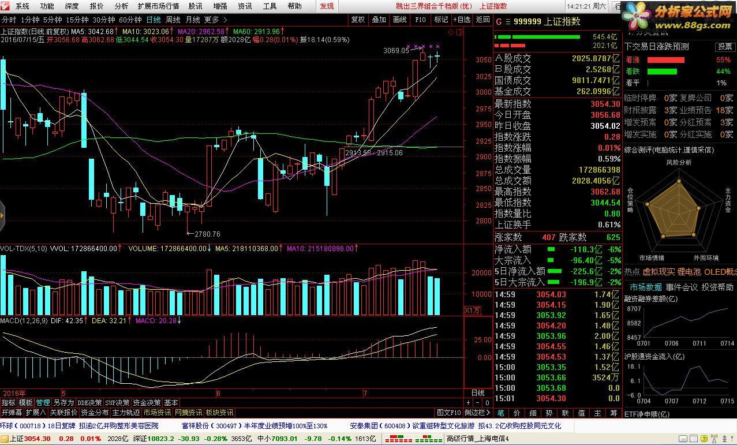The height and width of the screenshot is (445, 737).
Task: Switch chart to 15分钟 period
Action: point(77,20)
